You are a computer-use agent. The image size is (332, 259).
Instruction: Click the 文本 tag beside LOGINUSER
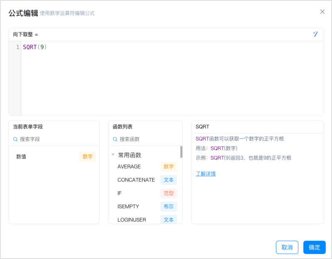point(169,220)
